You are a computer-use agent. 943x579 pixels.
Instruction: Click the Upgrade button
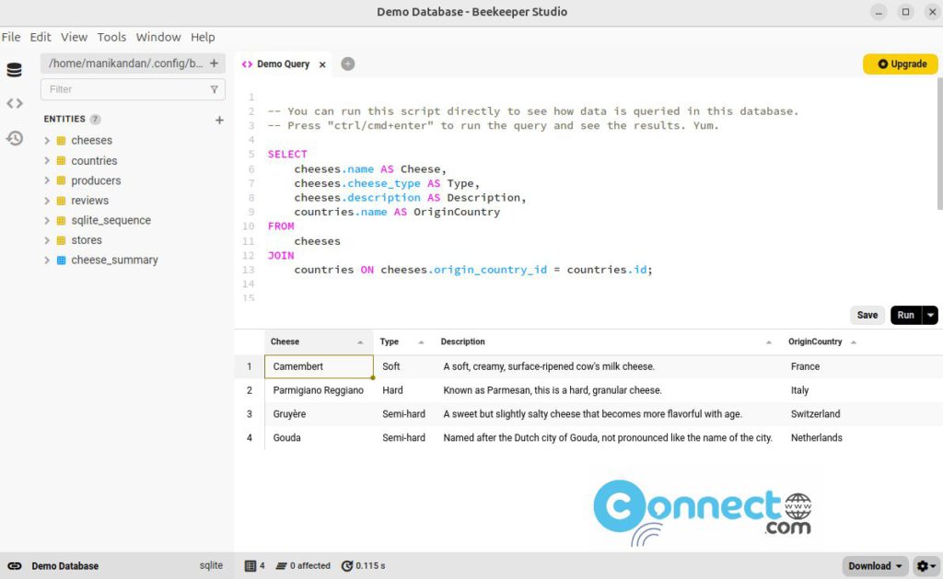pyautogui.click(x=900, y=64)
